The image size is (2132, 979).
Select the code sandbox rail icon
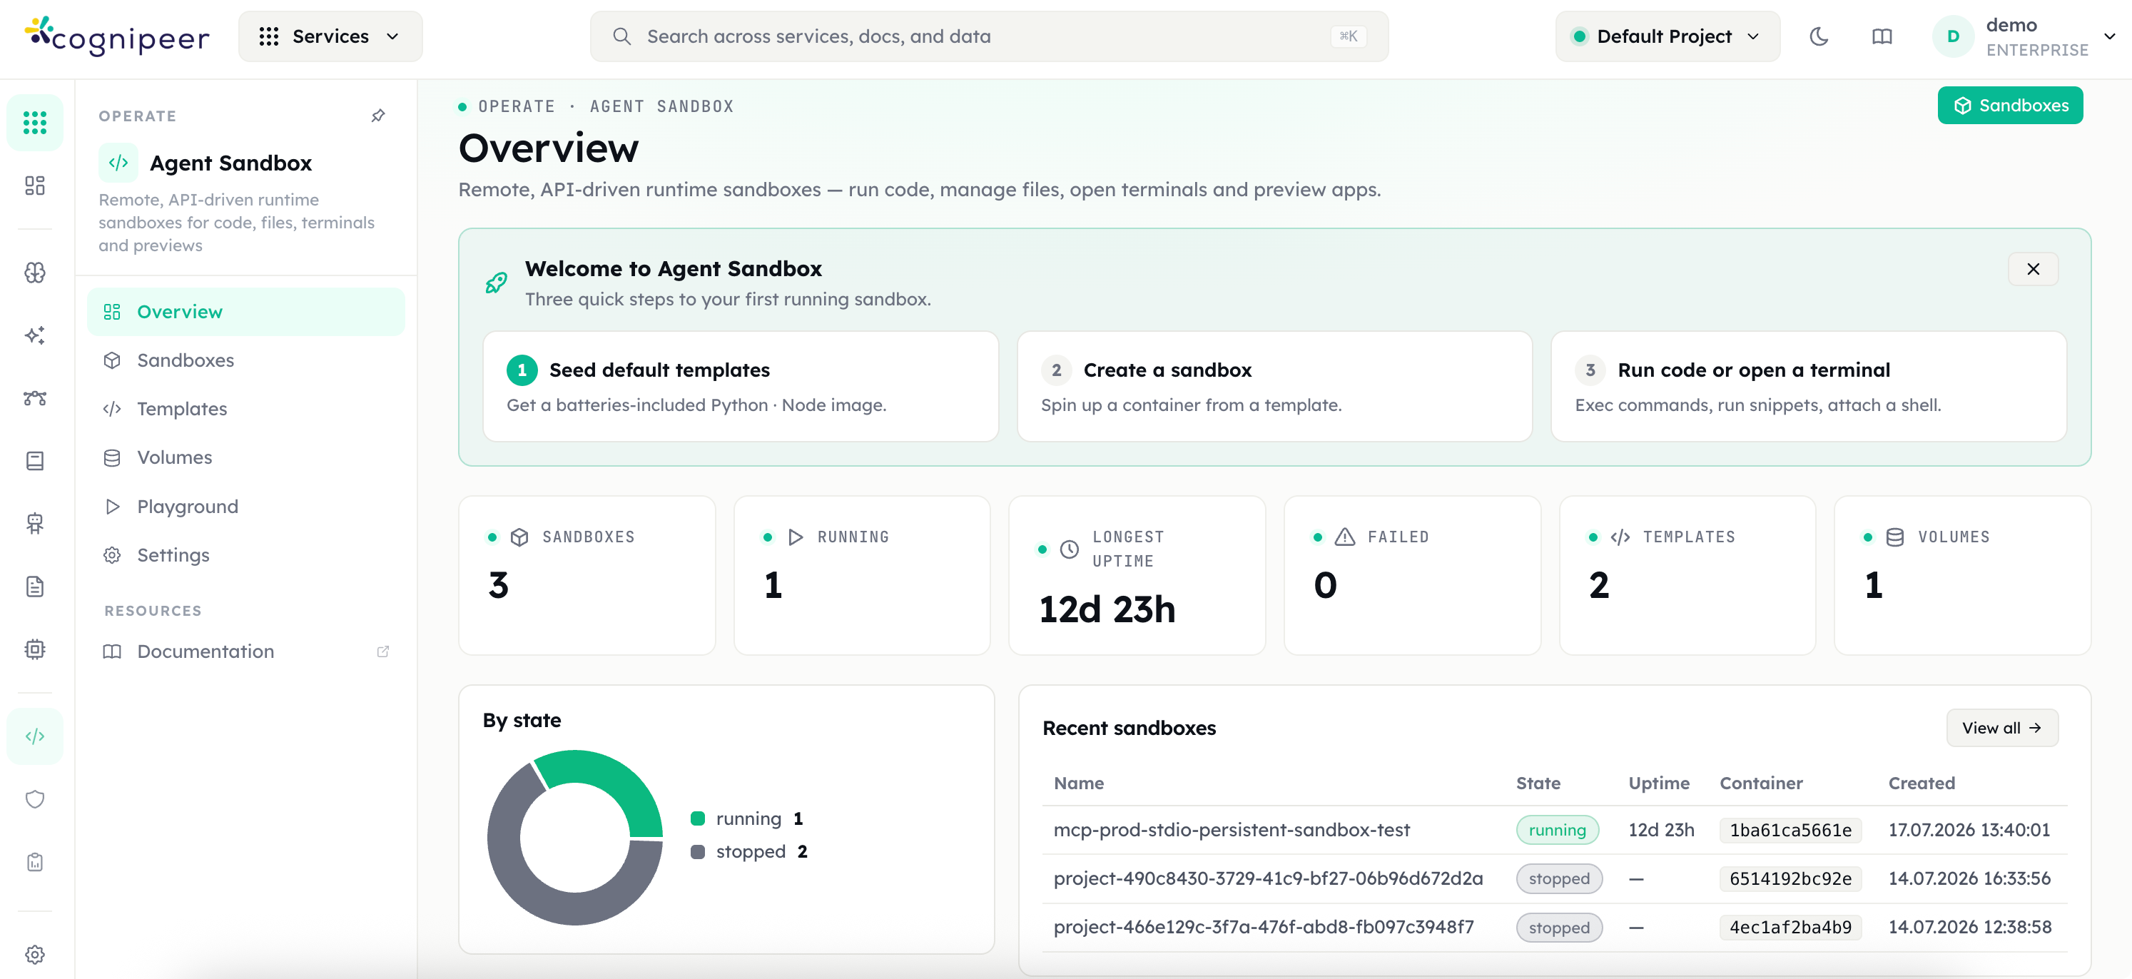point(35,736)
